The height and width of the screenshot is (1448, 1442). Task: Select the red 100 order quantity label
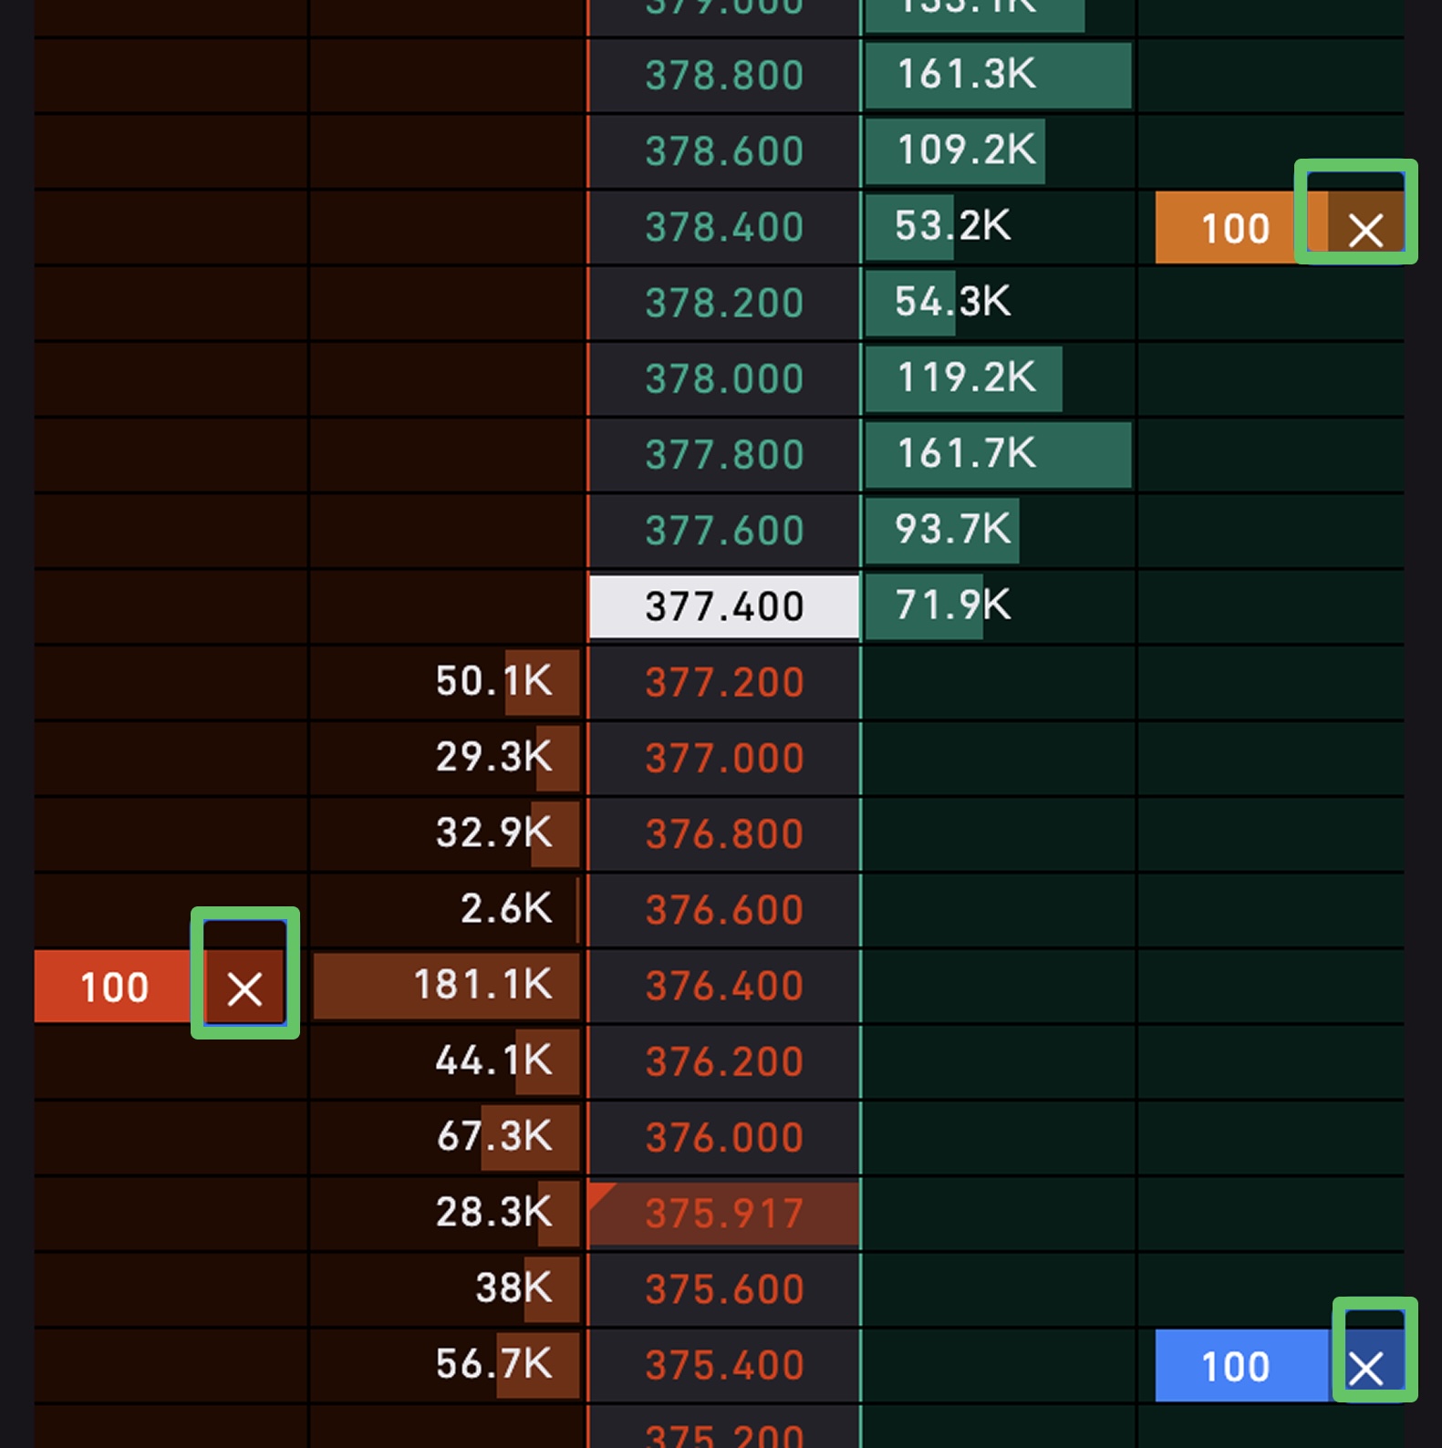pos(114,988)
